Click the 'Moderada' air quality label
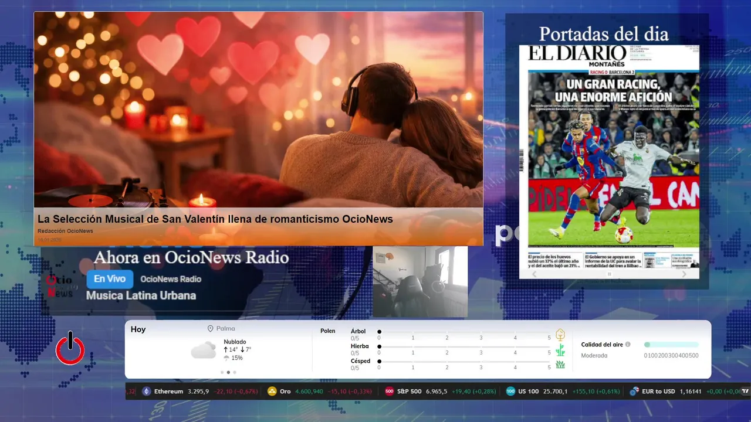Viewport: 751px width, 422px height. click(594, 355)
